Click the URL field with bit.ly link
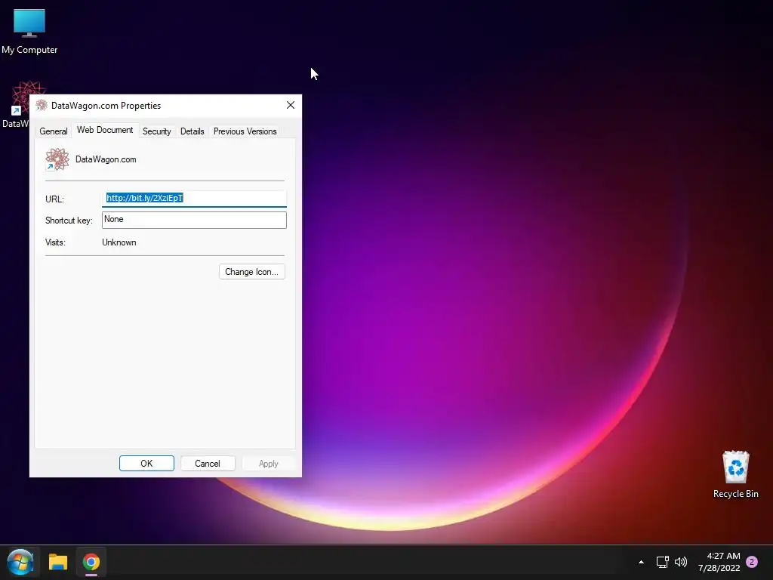This screenshot has height=580, width=773. 194,199
